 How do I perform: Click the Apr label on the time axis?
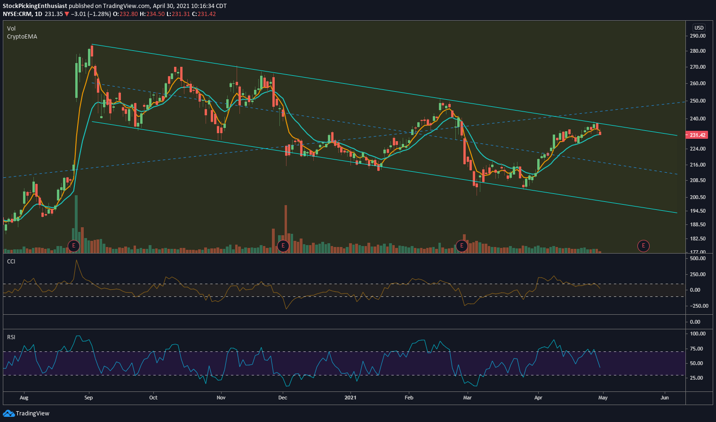538,398
